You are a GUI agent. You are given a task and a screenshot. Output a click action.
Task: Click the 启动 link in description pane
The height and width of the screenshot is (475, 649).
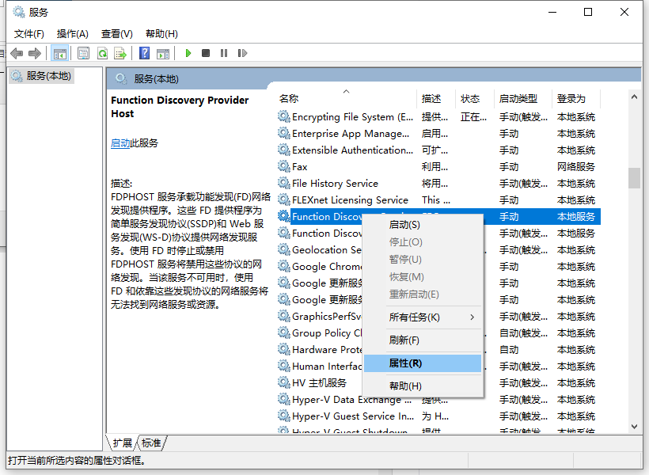click(x=120, y=143)
